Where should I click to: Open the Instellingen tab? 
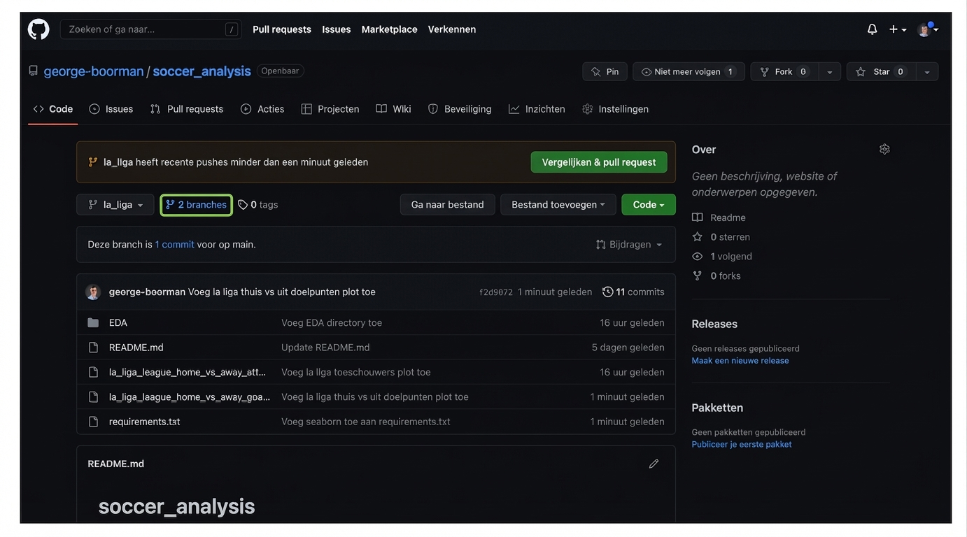616,109
